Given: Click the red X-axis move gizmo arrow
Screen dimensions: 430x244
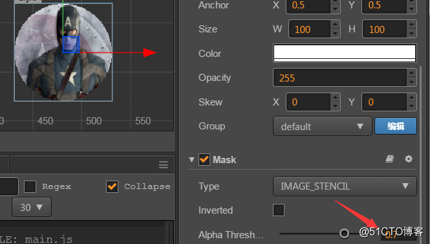Looking at the screenshot, I should tap(150, 52).
